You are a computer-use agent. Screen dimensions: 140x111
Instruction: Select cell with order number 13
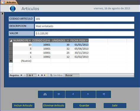[22, 45]
